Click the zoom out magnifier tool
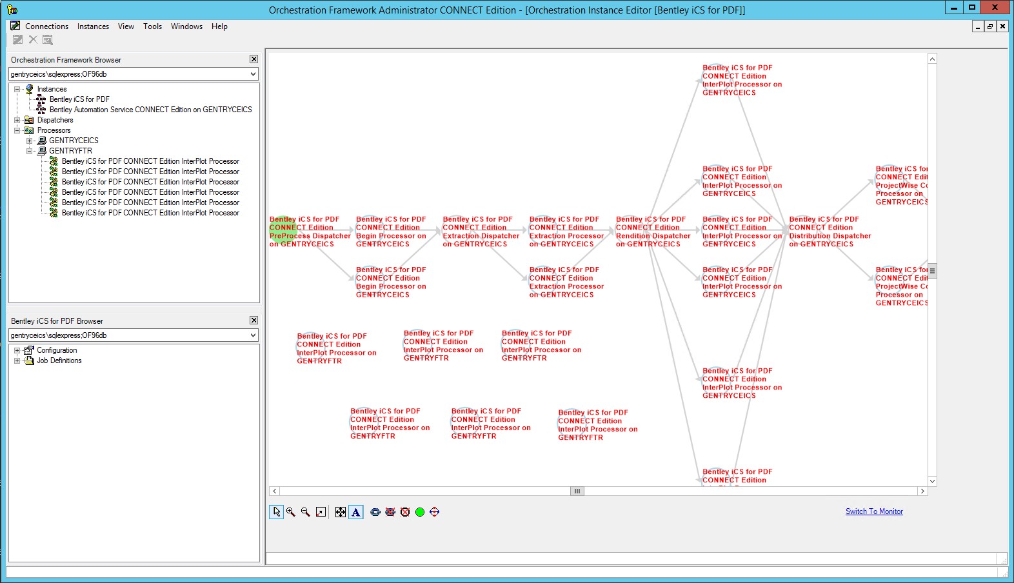The width and height of the screenshot is (1014, 583). (x=306, y=512)
